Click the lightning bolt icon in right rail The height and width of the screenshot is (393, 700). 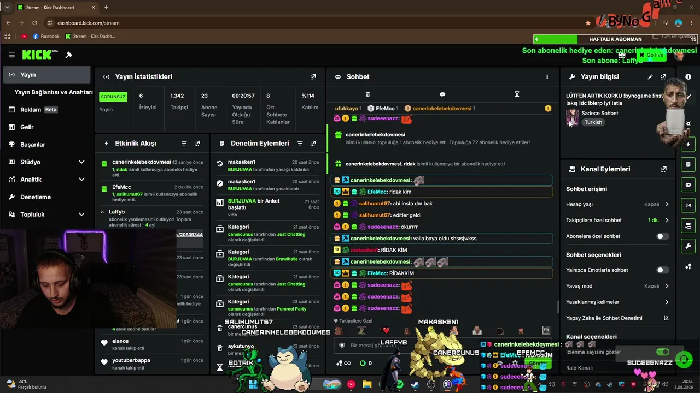click(688, 145)
